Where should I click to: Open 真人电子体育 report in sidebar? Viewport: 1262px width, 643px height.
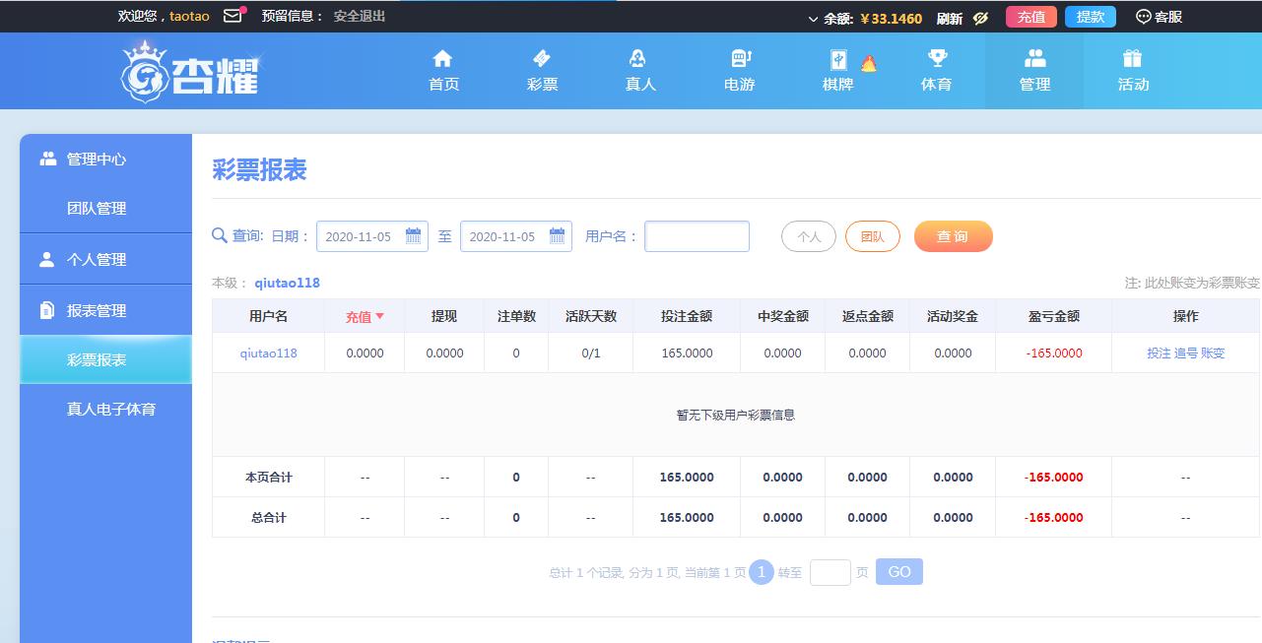pyautogui.click(x=111, y=409)
